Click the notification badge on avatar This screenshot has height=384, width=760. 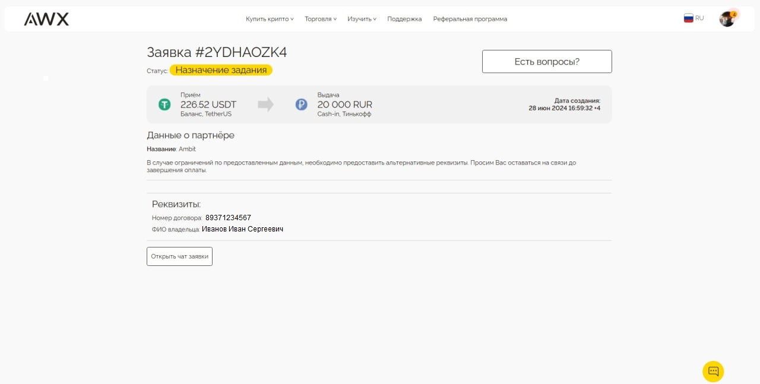pos(734,14)
